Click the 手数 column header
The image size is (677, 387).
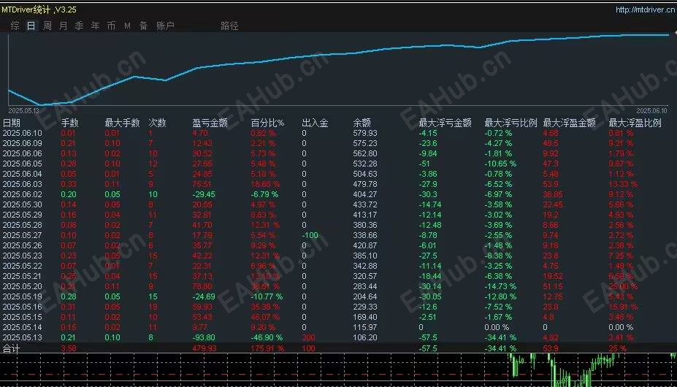[x=70, y=123]
